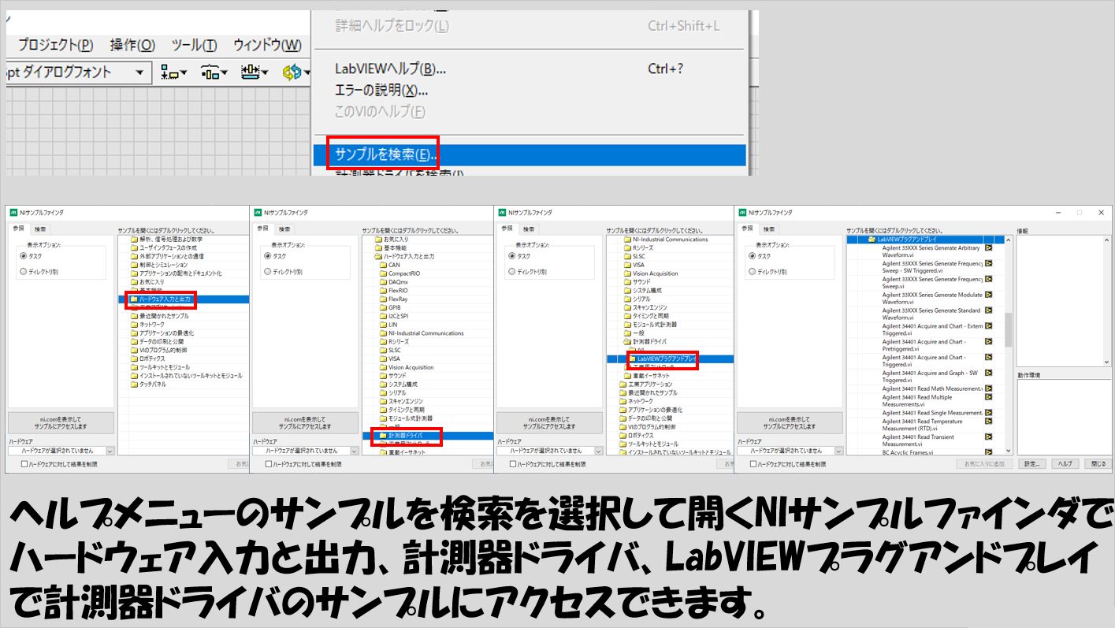This screenshot has height=628, width=1115.
Task: Click folder icon of CompactRIO
Action: [383, 273]
